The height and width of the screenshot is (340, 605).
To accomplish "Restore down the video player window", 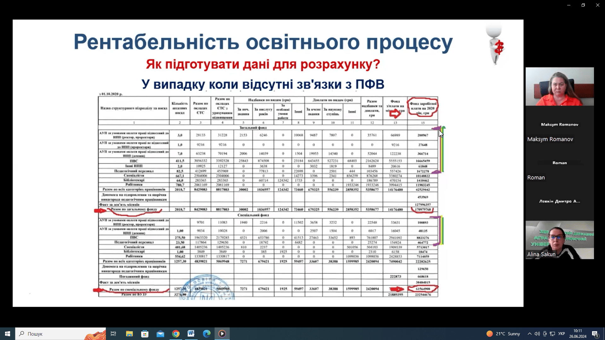I will (x=583, y=5).
